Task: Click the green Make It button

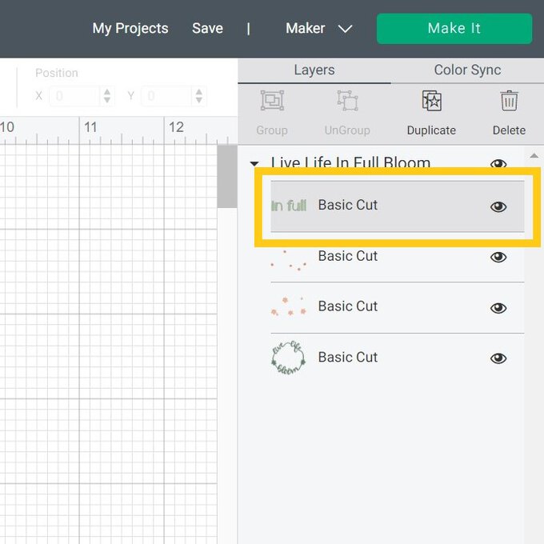Action: coord(454,29)
